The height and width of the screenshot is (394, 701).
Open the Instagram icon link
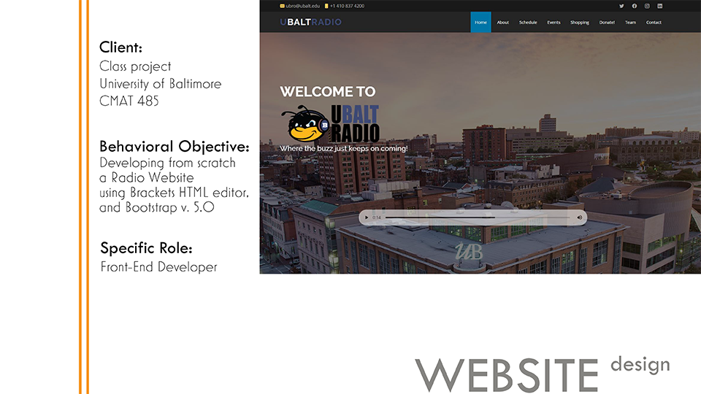647,6
